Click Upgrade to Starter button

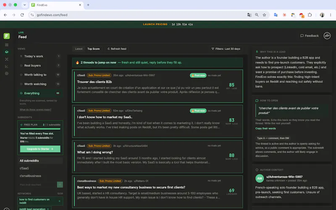coord(40,149)
